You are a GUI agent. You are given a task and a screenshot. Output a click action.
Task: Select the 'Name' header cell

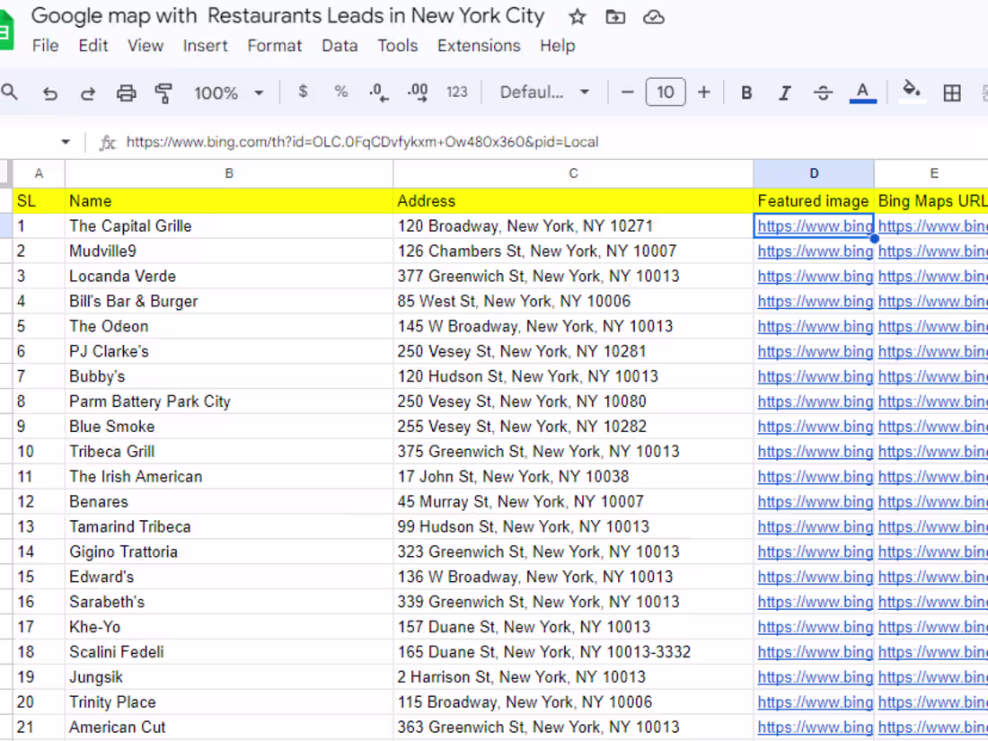coord(229,201)
